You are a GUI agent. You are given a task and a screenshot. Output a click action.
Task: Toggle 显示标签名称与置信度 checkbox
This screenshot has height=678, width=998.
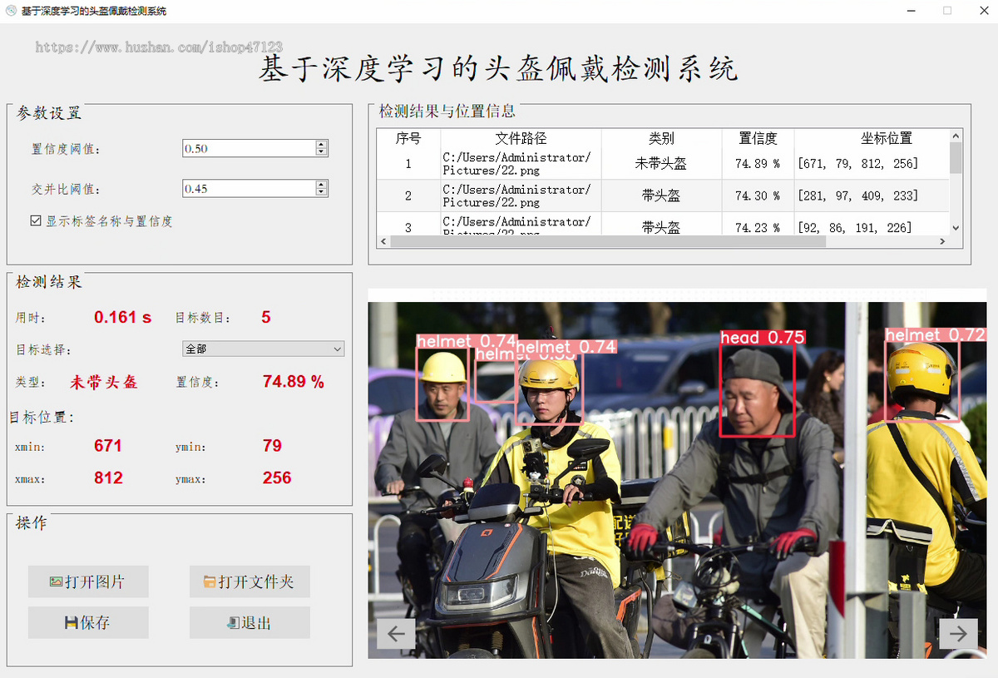pyautogui.click(x=36, y=221)
